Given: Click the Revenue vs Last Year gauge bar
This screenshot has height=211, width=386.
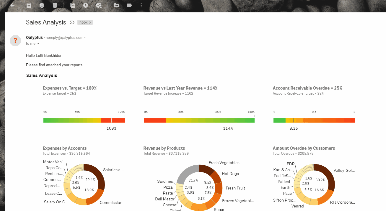Looking at the screenshot, I should click(199, 120).
